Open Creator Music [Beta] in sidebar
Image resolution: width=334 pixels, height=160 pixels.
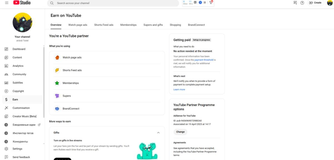22,116
